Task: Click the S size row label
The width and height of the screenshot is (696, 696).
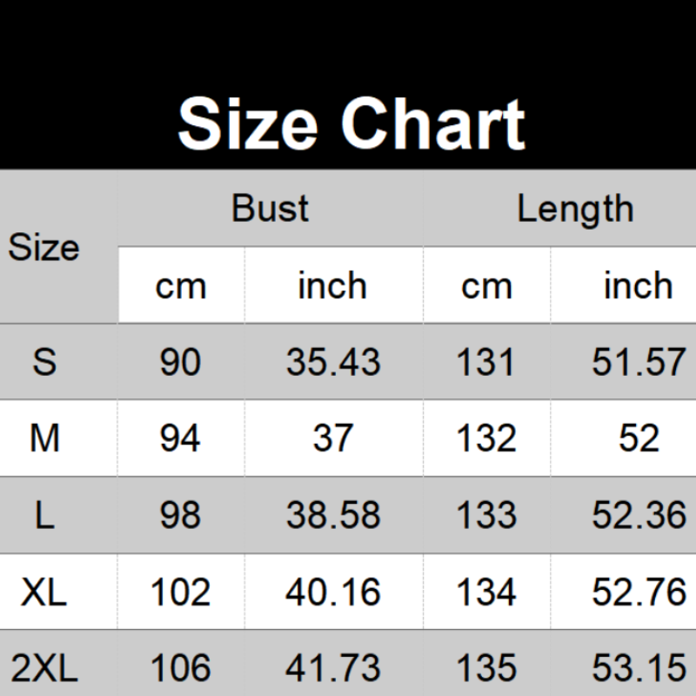Action: click(44, 362)
